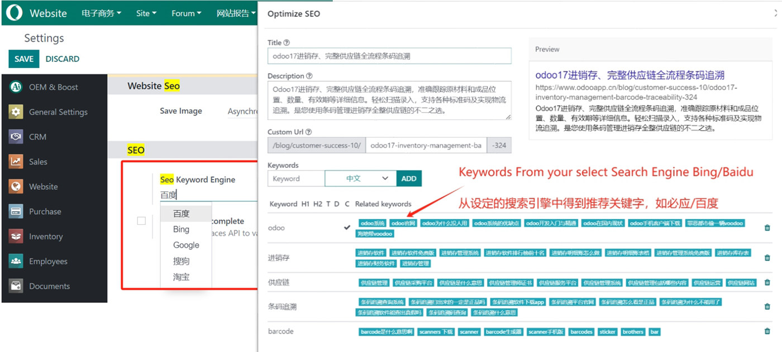
Task: Delete the odoo keyword with trash icon
Action: coord(767,228)
